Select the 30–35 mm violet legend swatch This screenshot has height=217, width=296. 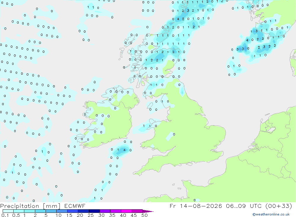(x=105, y=211)
